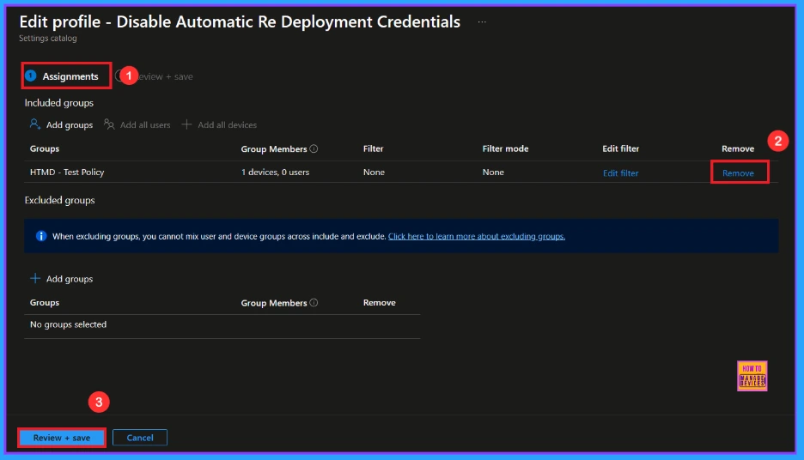Image resolution: width=804 pixels, height=460 pixels.
Task: Open the learn more about excluding groups link
Action: 476,236
